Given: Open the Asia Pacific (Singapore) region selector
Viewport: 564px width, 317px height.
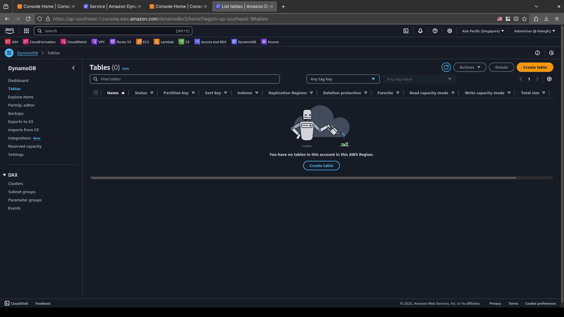Looking at the screenshot, I should [483, 31].
